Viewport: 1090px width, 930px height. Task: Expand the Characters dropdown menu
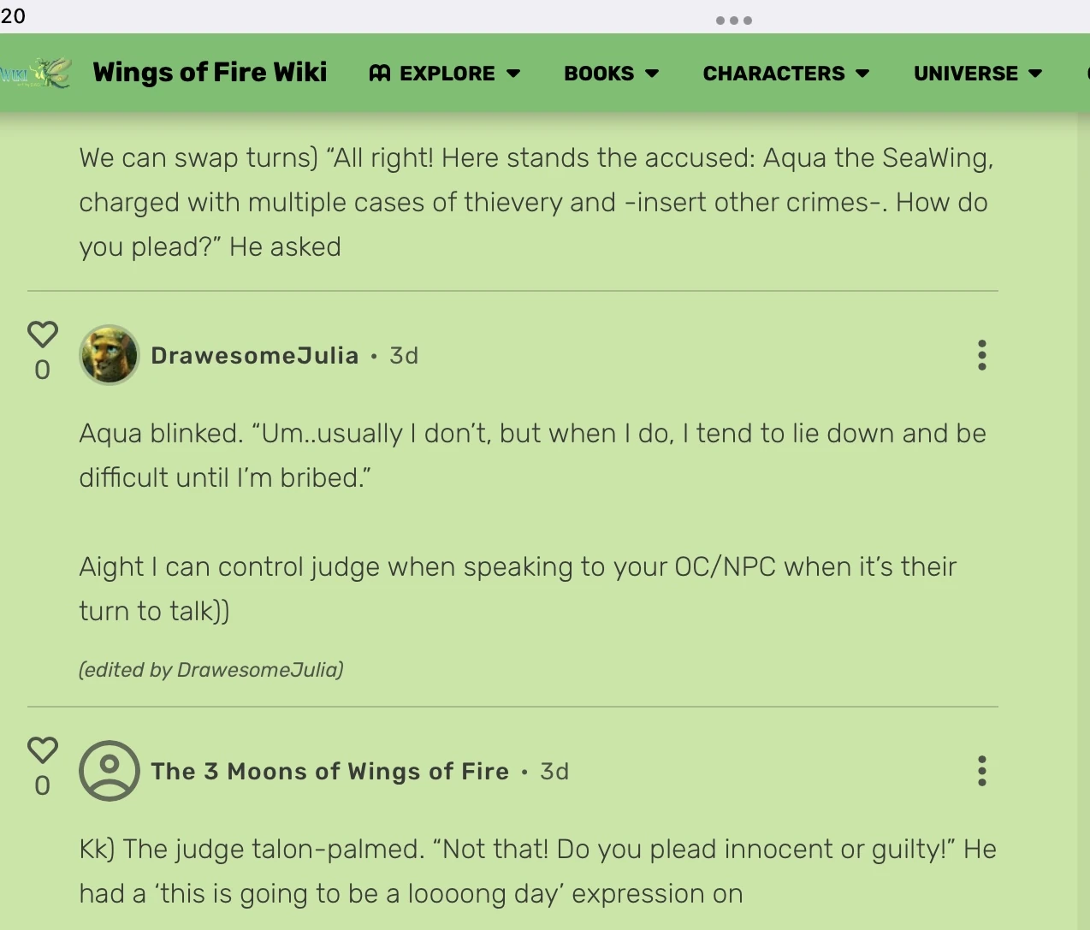pos(785,74)
